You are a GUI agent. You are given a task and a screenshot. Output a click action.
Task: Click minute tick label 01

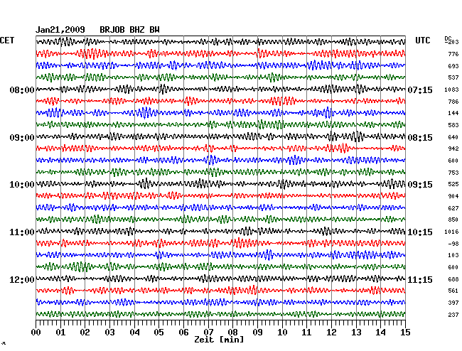pos(60,333)
